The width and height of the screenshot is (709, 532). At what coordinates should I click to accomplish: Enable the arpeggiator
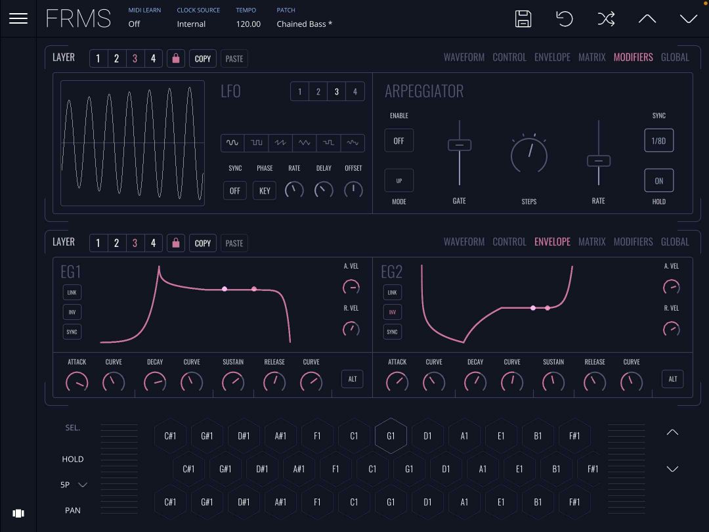[398, 140]
